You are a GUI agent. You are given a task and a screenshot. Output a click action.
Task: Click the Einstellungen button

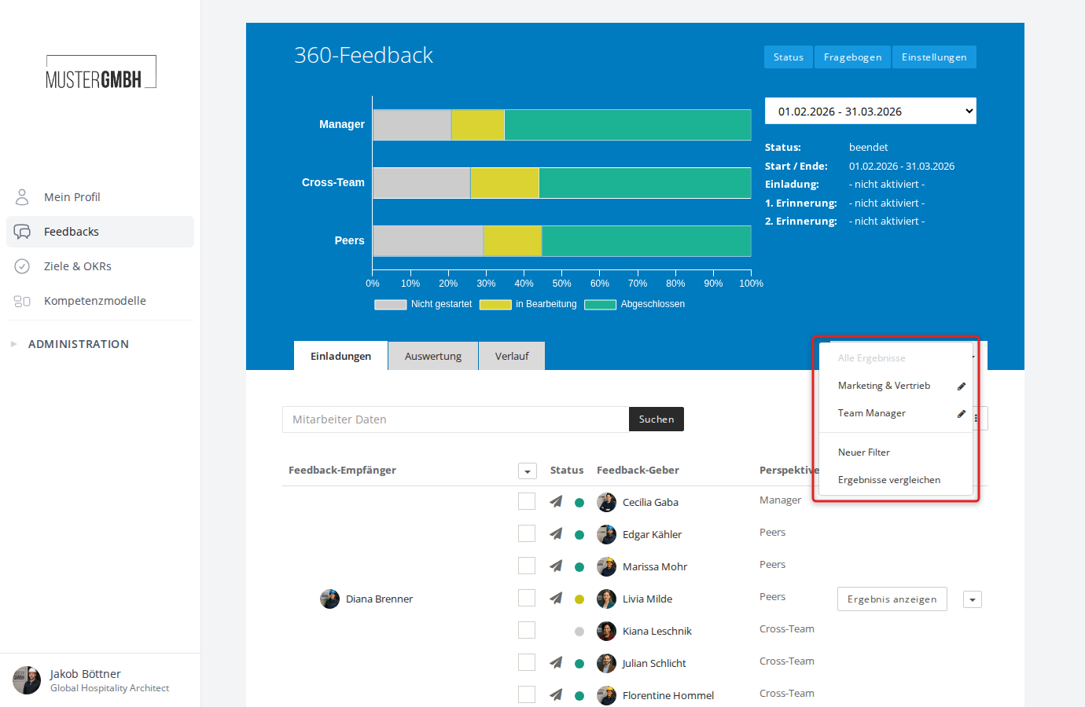click(x=934, y=57)
